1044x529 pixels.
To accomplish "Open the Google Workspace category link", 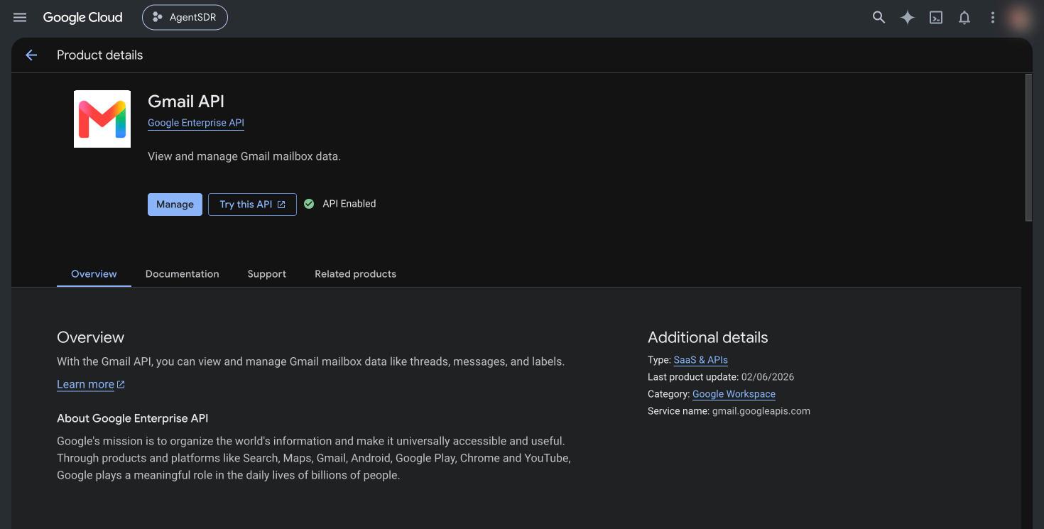I will pyautogui.click(x=734, y=394).
